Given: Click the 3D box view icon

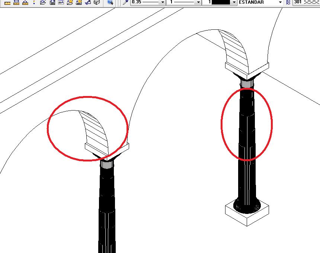Looking at the screenshot, I should coord(97,2).
